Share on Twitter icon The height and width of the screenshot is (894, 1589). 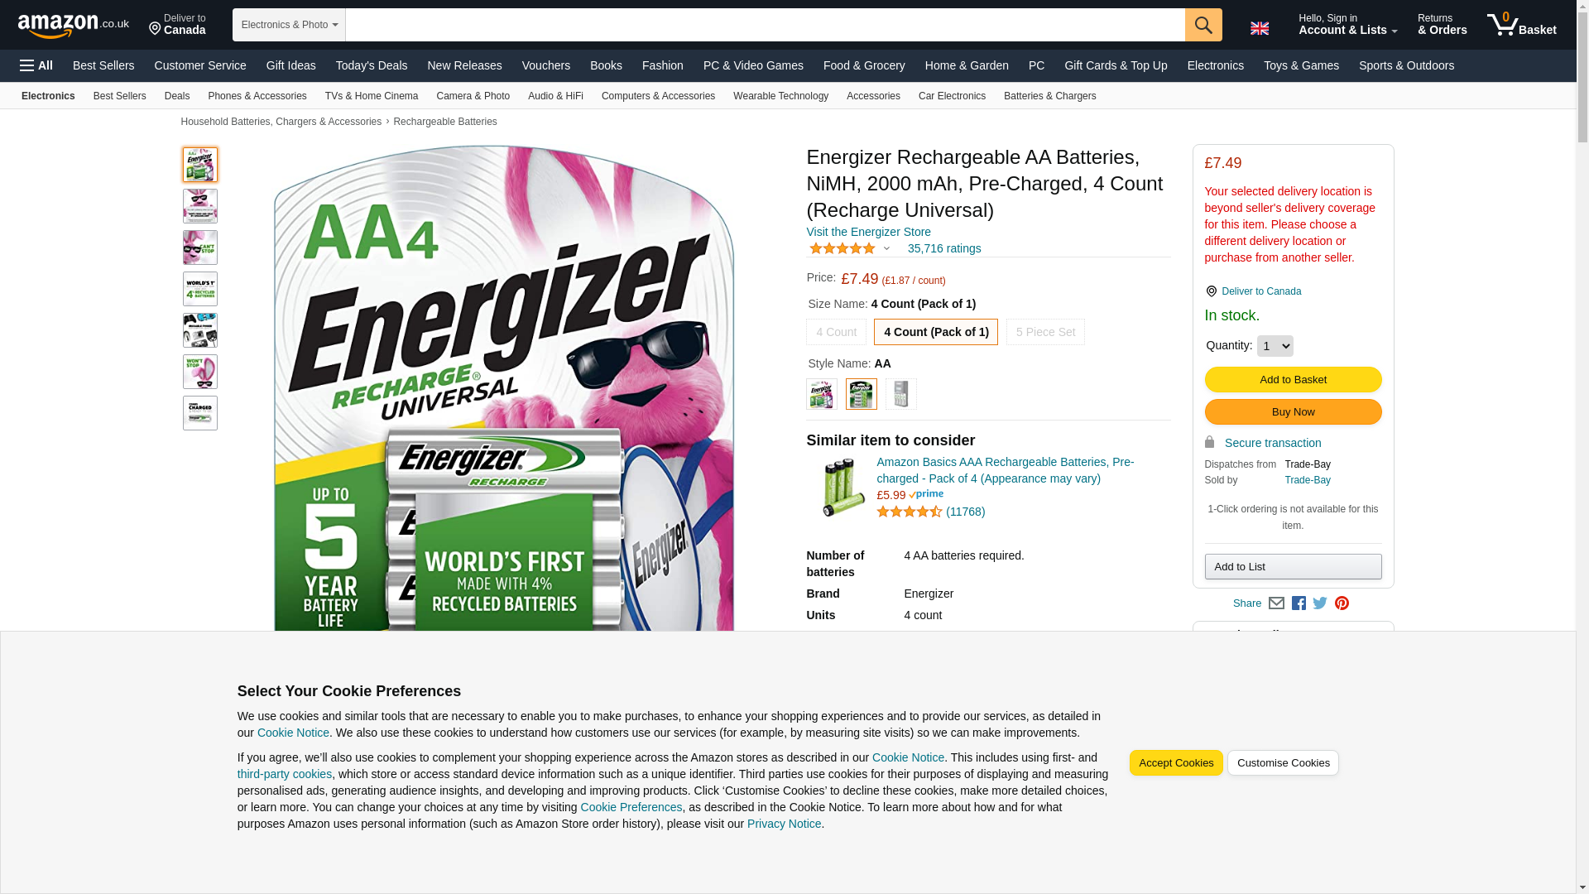[x=1320, y=603]
